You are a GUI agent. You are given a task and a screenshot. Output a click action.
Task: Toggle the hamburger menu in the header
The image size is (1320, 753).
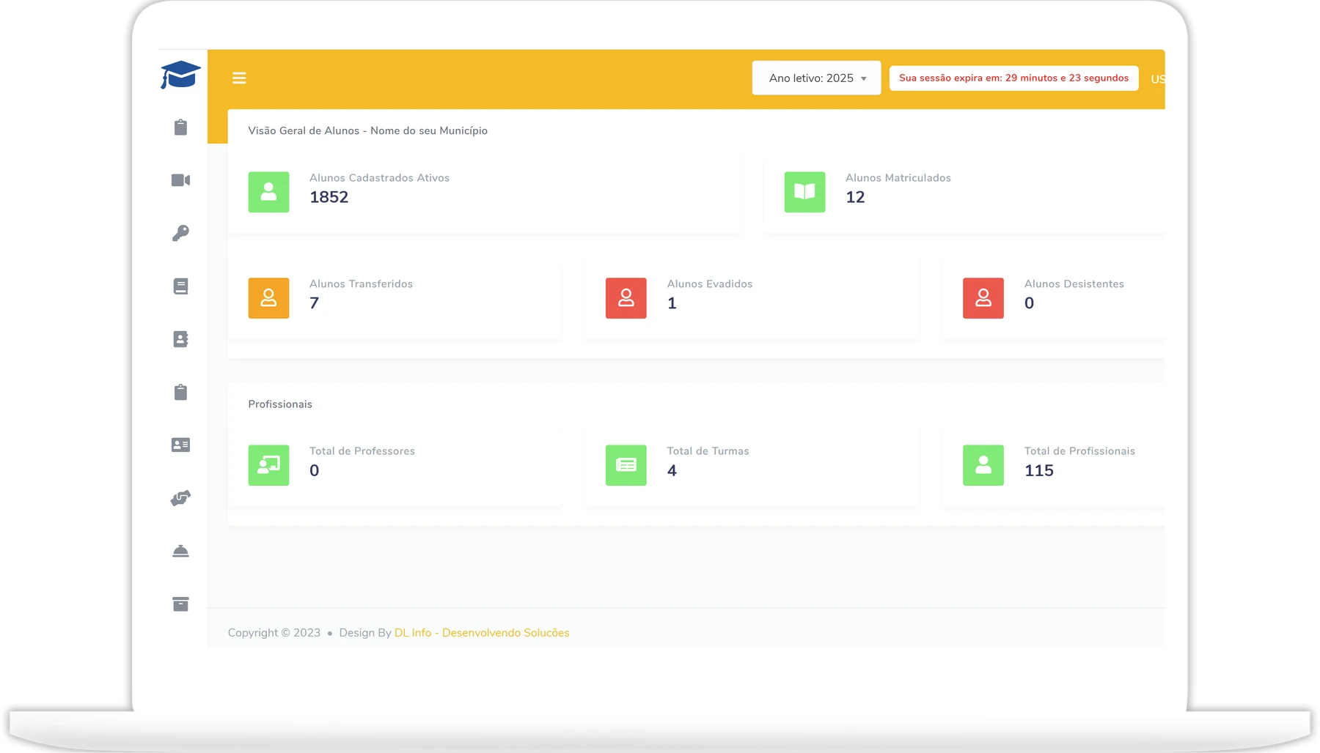[239, 78]
